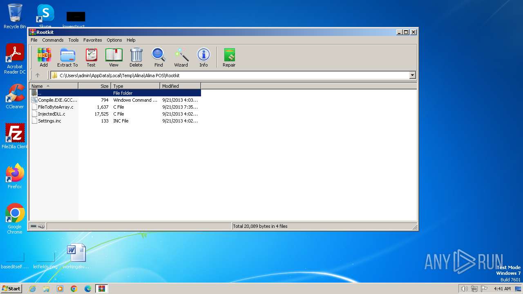Open Recycle Bin desktop icon

[15, 16]
